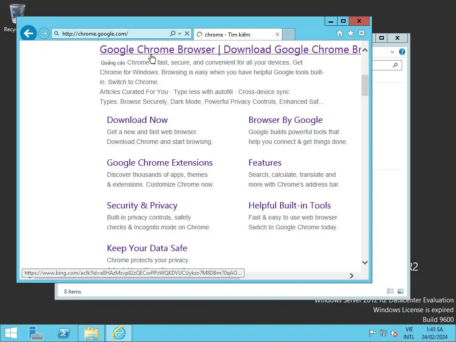456x342 pixels.
Task: Click the muted volume tray icon
Action: (394, 333)
